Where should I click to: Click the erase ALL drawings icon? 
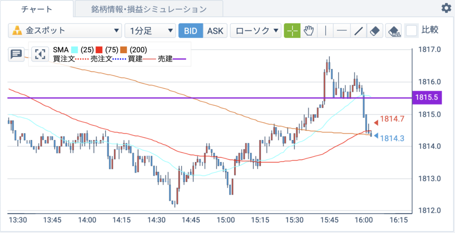[x=394, y=31]
